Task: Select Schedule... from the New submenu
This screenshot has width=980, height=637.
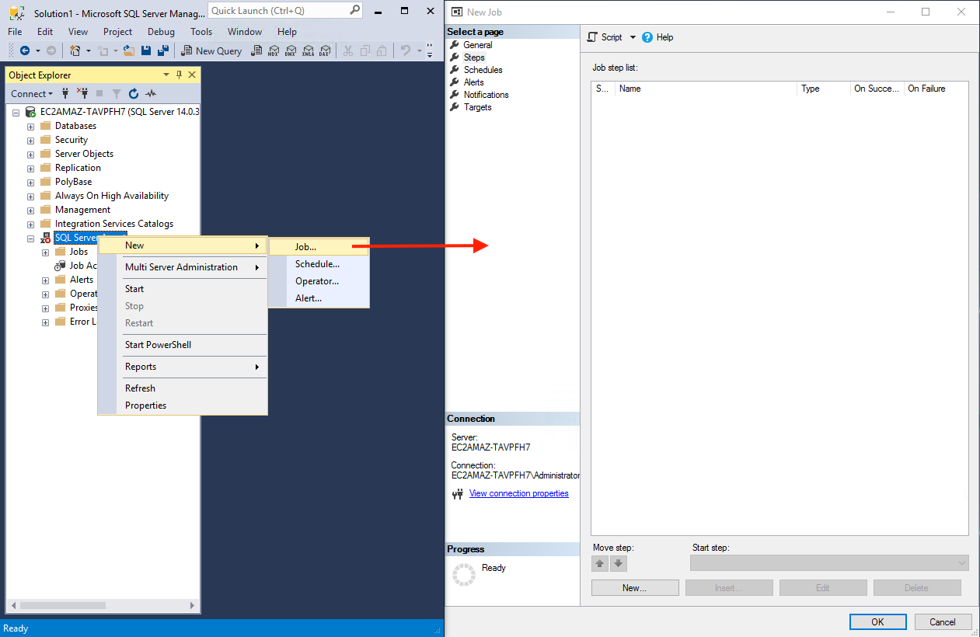Action: tap(317, 264)
